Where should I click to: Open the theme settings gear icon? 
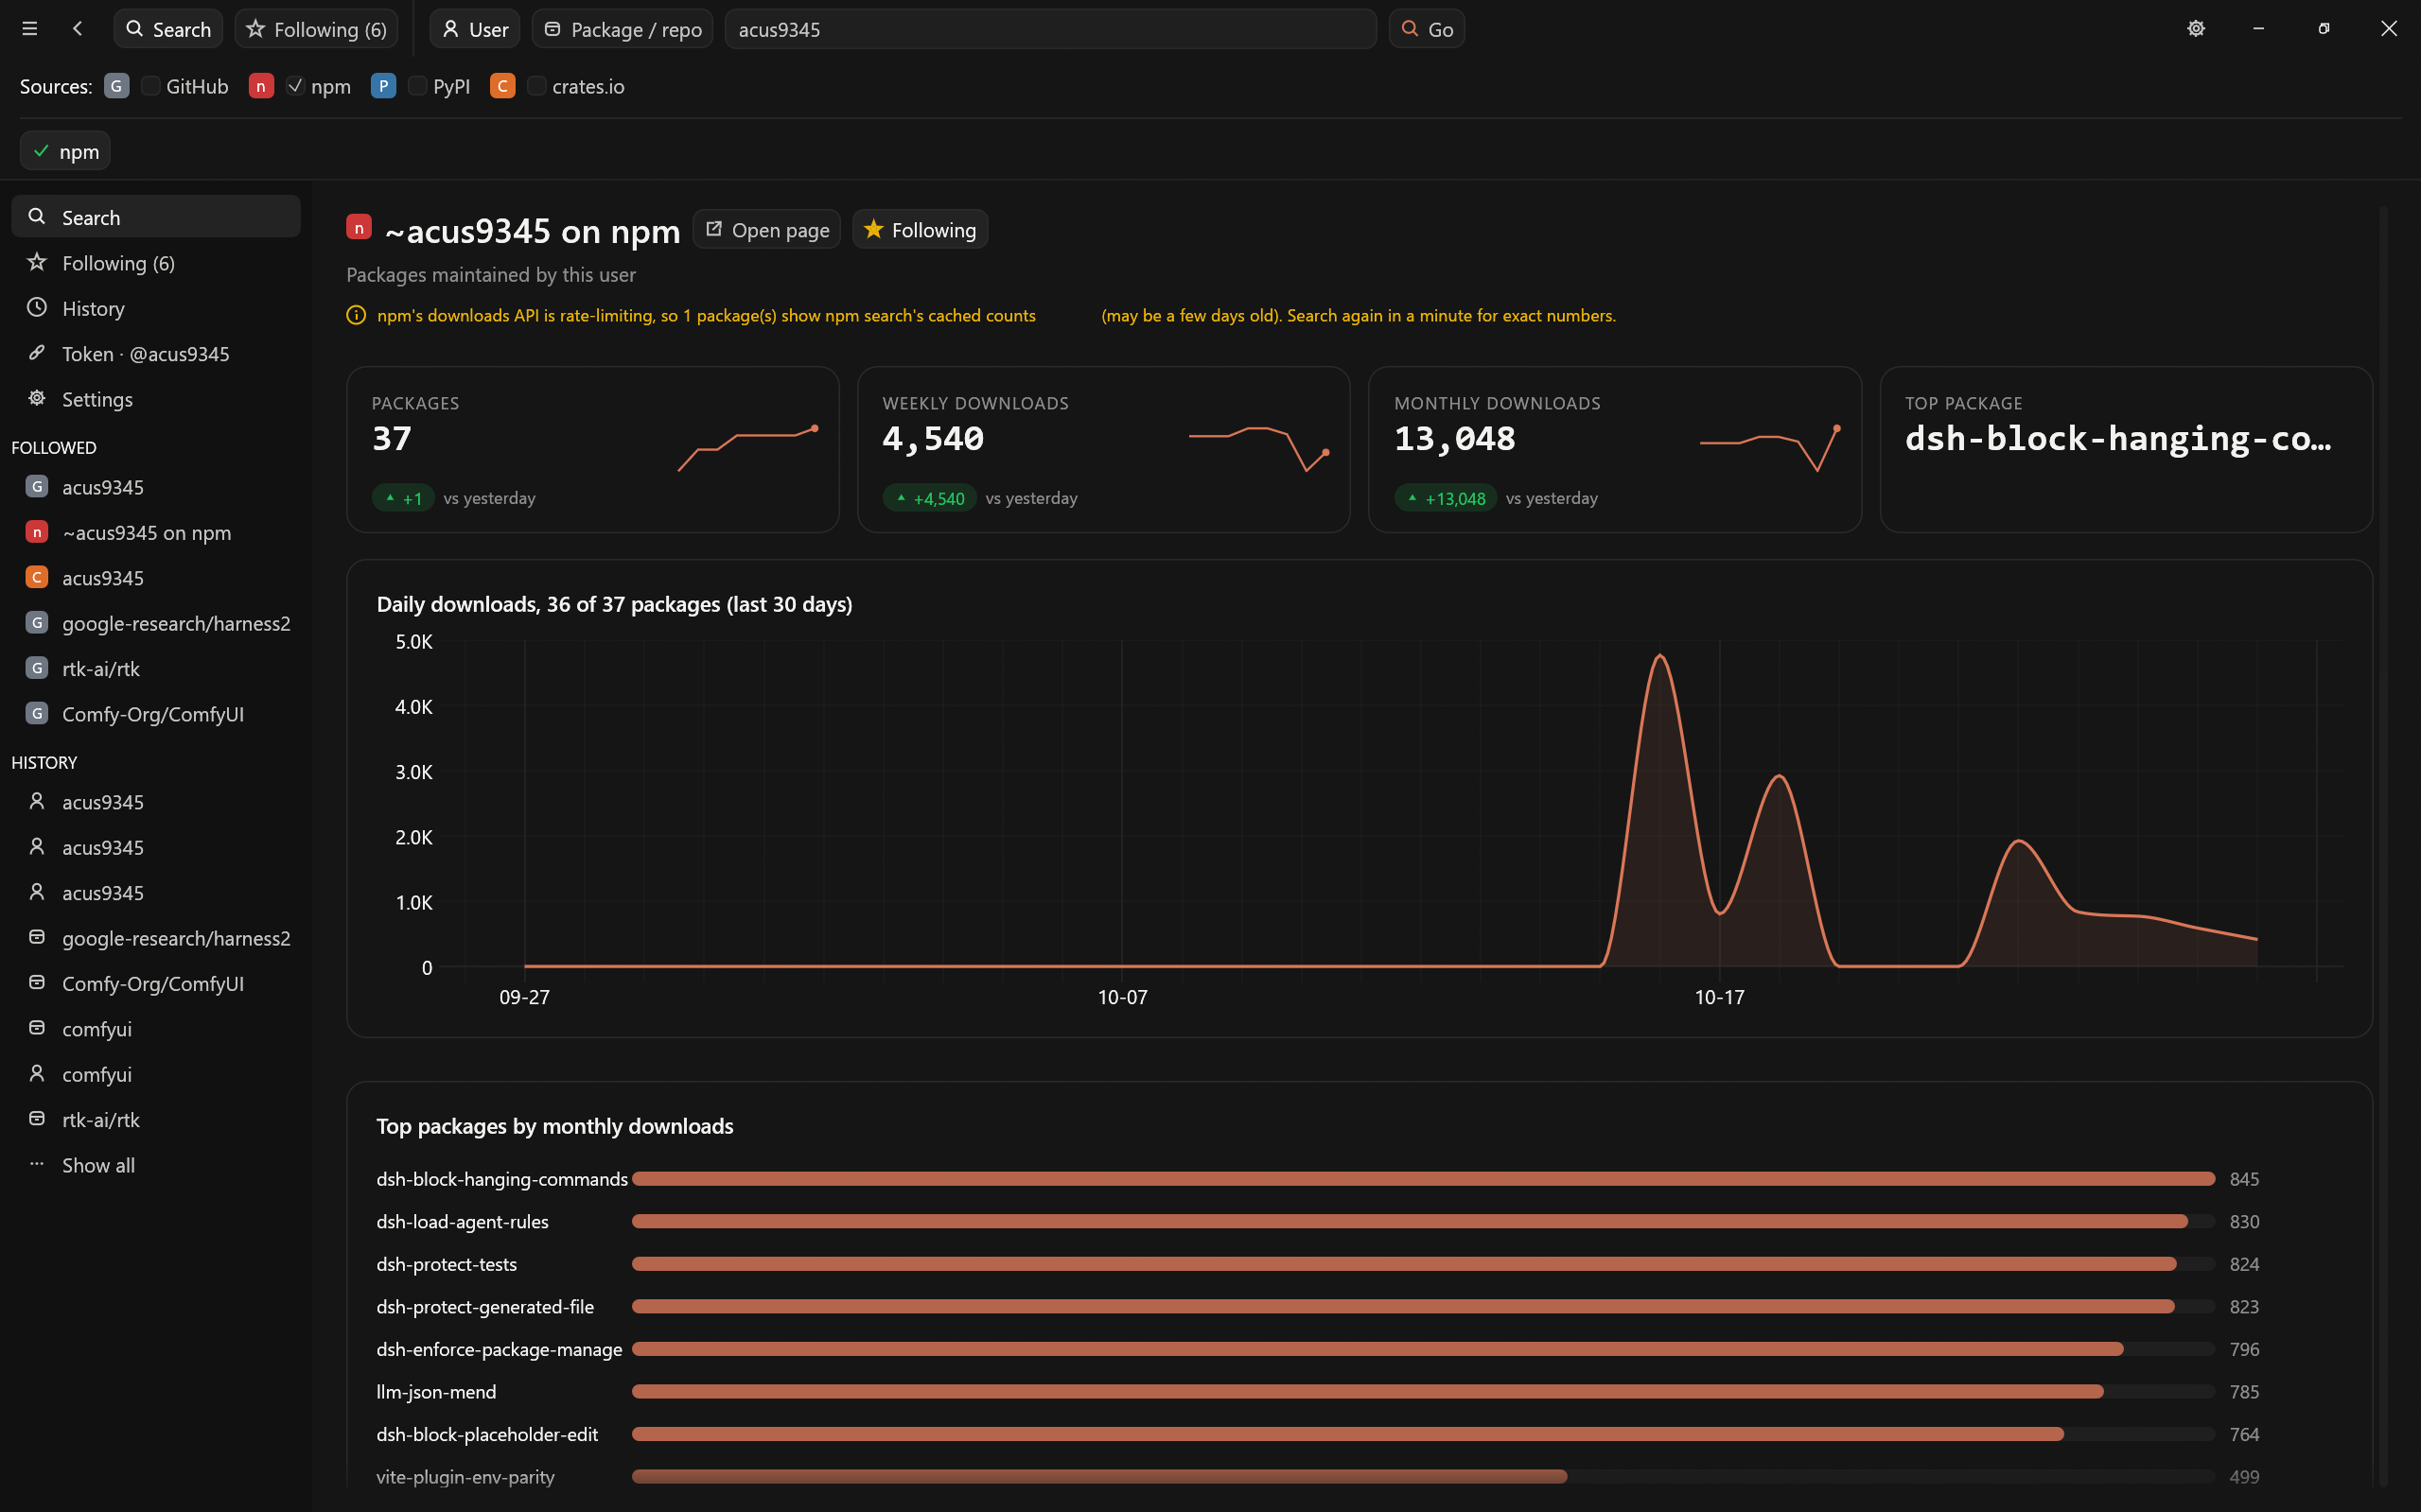pos(2196,29)
